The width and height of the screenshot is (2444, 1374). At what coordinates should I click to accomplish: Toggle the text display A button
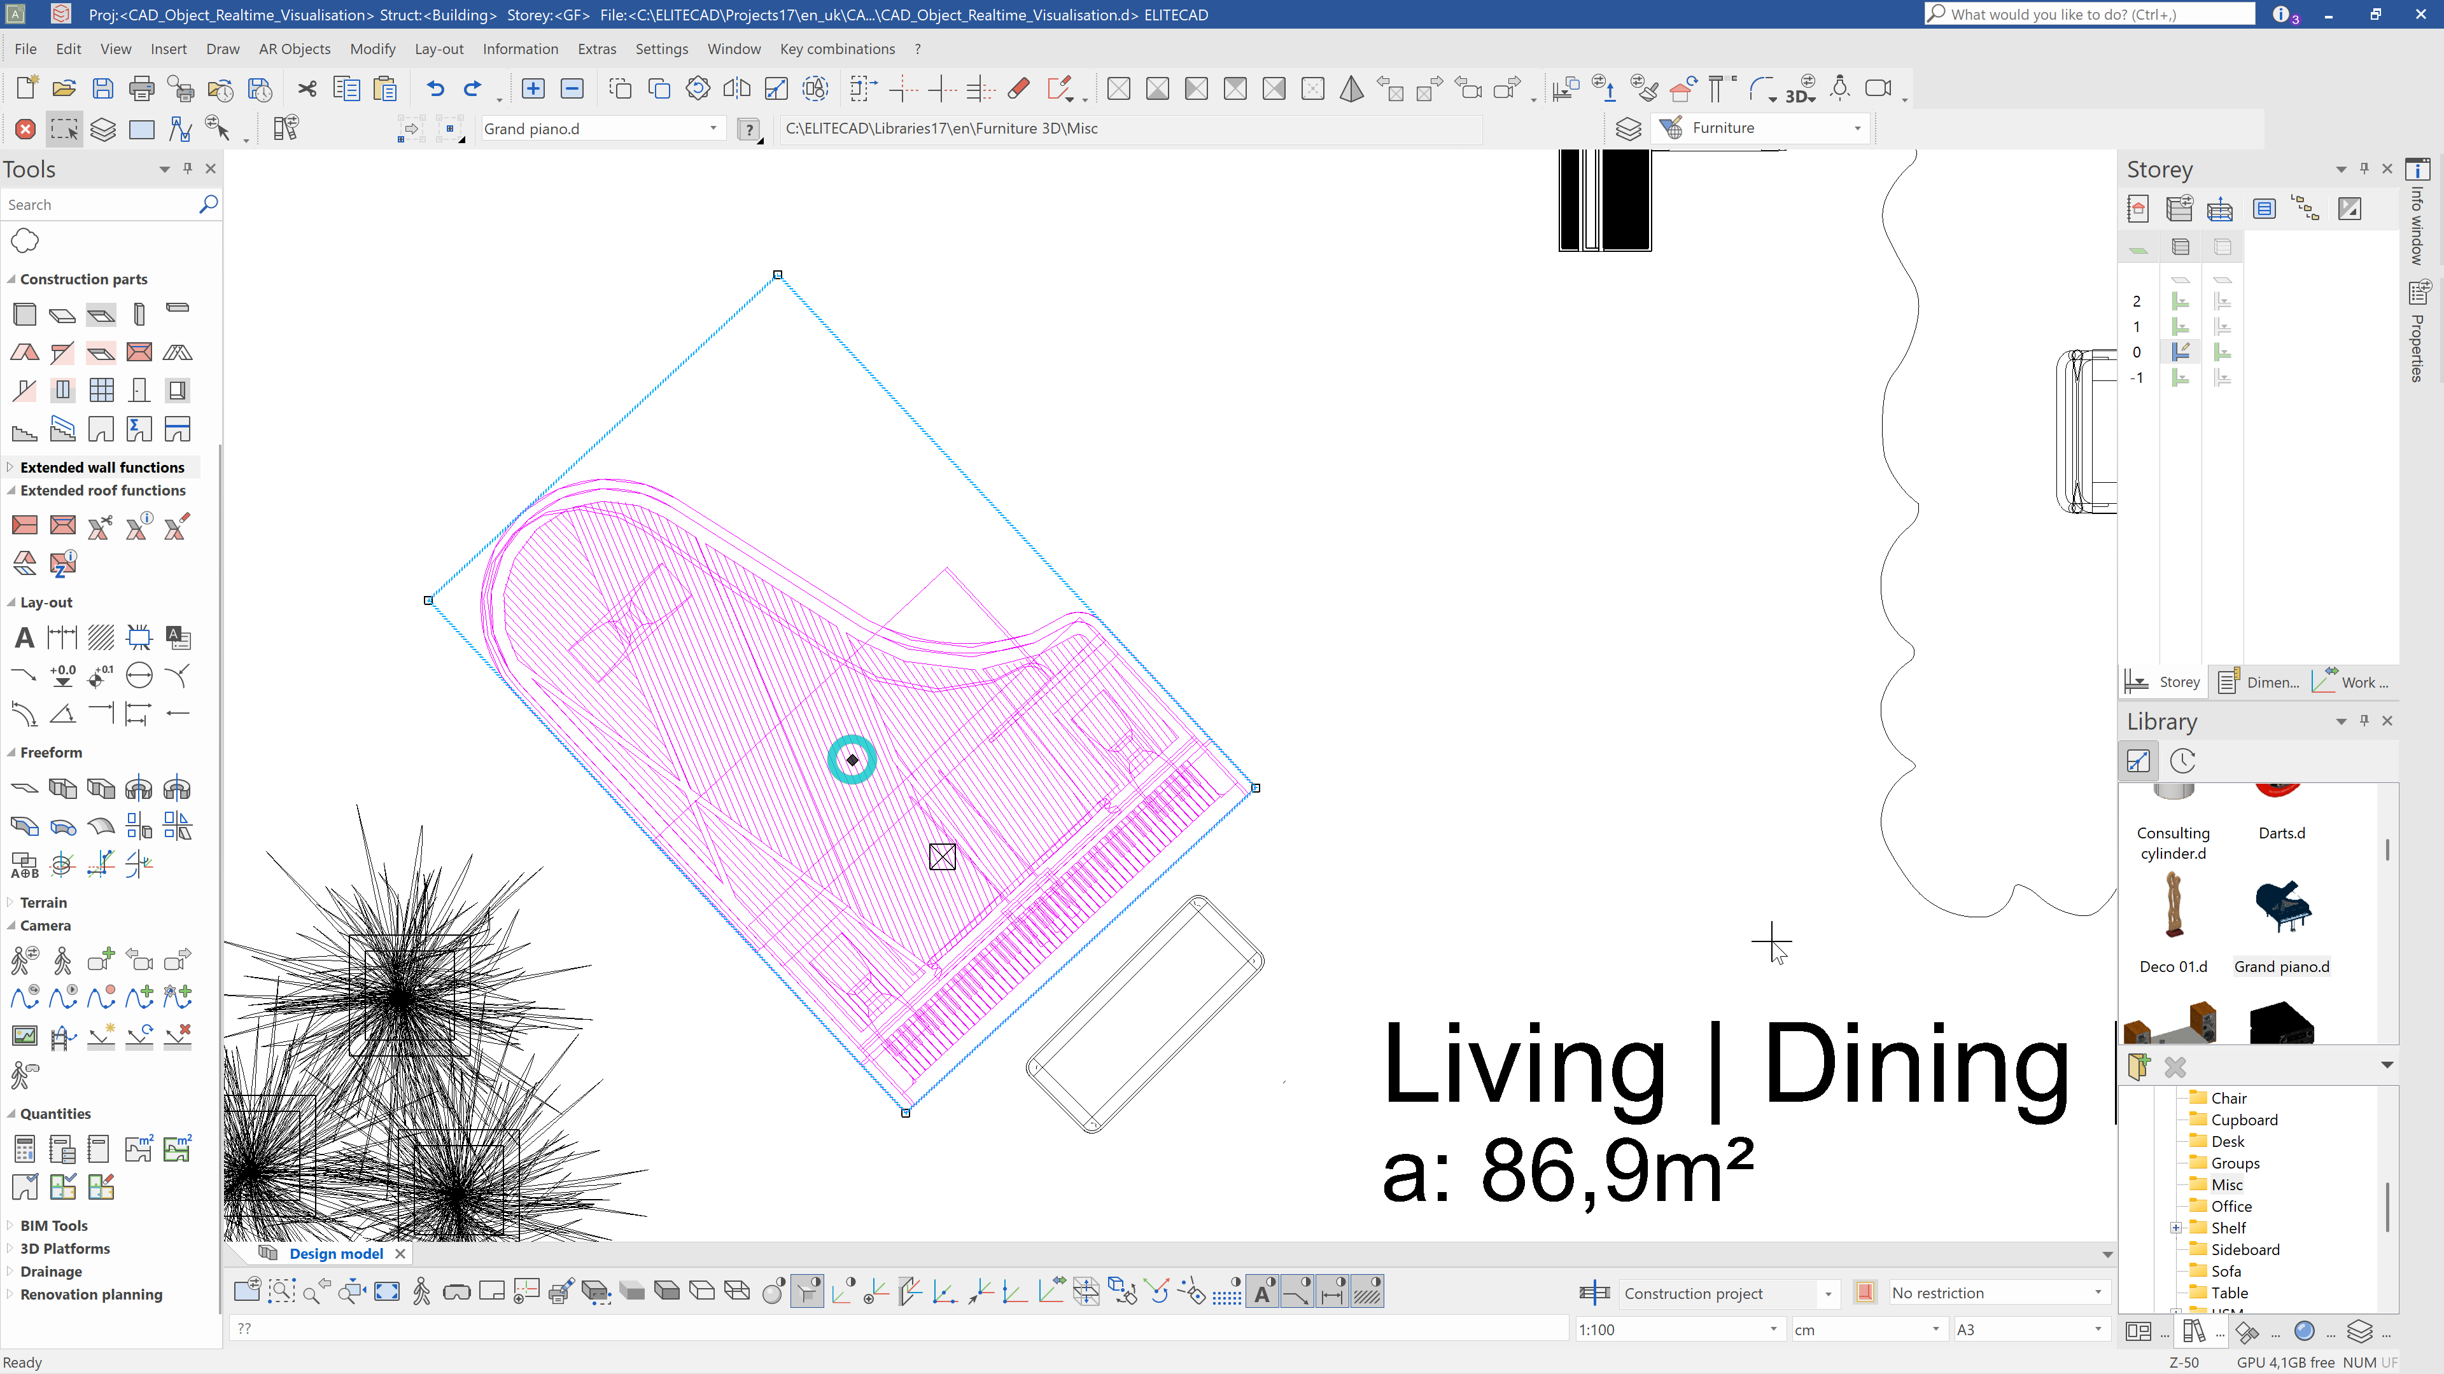(x=1262, y=1291)
